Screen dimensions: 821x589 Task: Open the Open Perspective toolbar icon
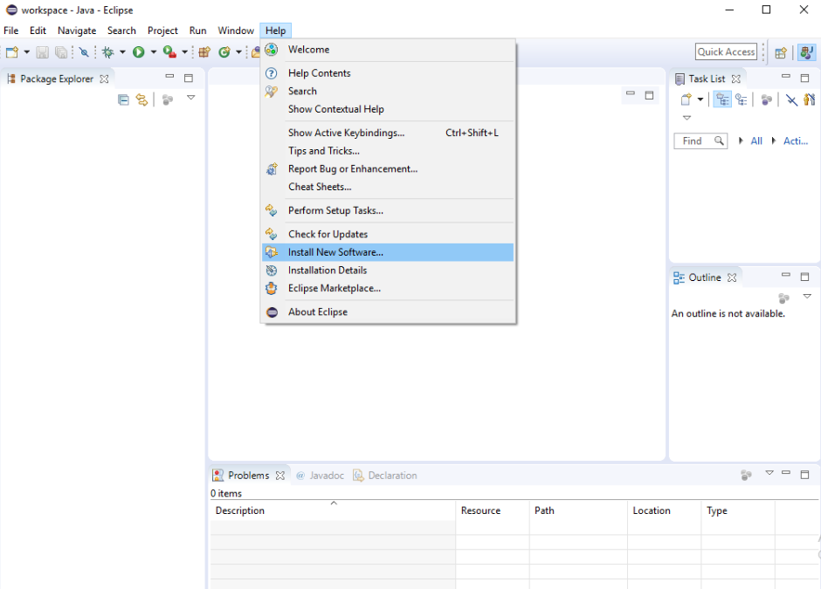pos(781,52)
